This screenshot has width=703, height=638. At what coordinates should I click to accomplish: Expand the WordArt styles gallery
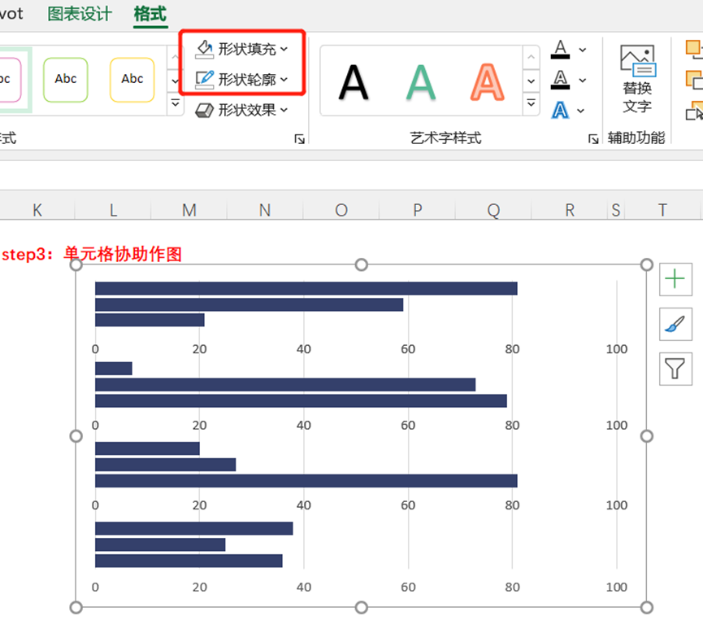pos(531,103)
